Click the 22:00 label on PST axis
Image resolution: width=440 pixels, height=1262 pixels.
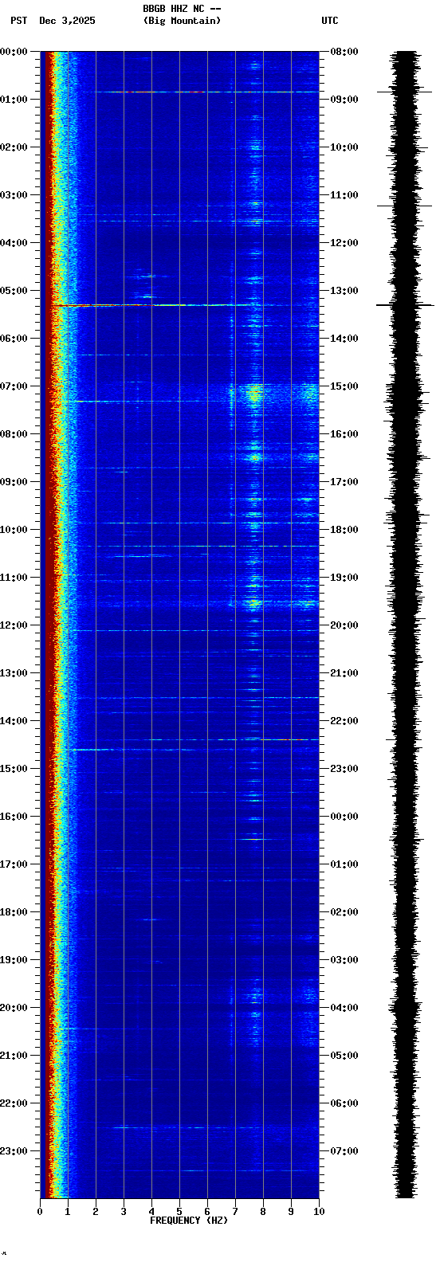click(14, 1103)
